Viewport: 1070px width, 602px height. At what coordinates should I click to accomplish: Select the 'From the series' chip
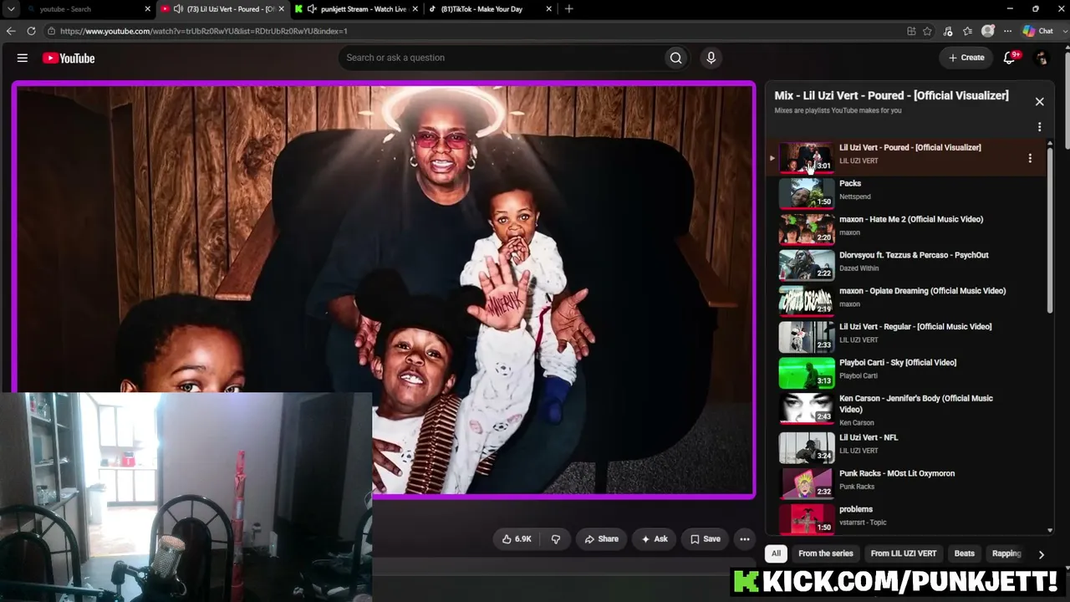point(826,554)
